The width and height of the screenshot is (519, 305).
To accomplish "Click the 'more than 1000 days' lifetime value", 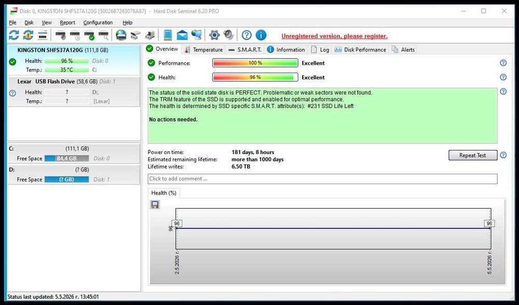I will coord(257,159).
